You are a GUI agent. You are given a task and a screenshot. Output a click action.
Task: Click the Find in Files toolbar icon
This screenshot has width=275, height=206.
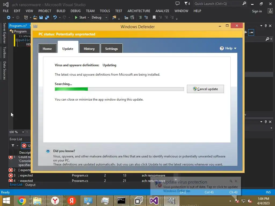[x=114, y=17]
